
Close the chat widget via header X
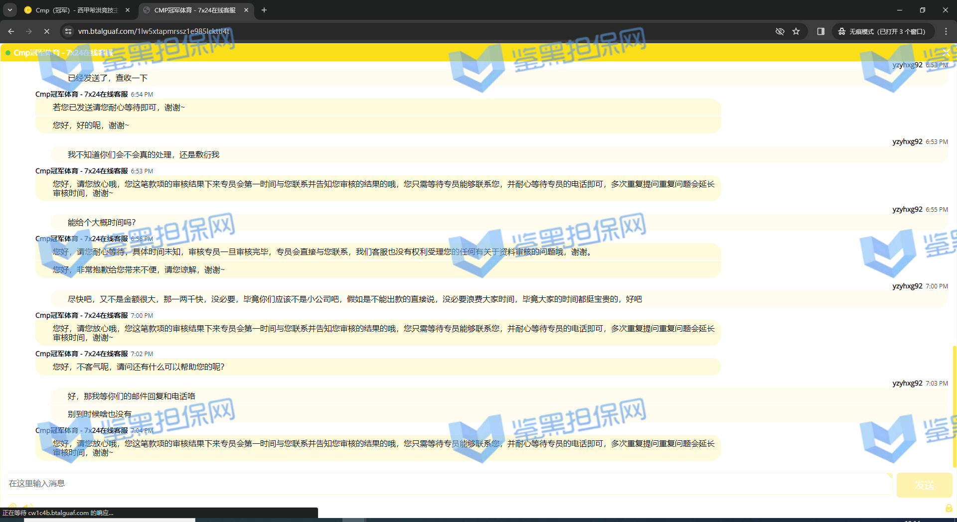(x=946, y=52)
